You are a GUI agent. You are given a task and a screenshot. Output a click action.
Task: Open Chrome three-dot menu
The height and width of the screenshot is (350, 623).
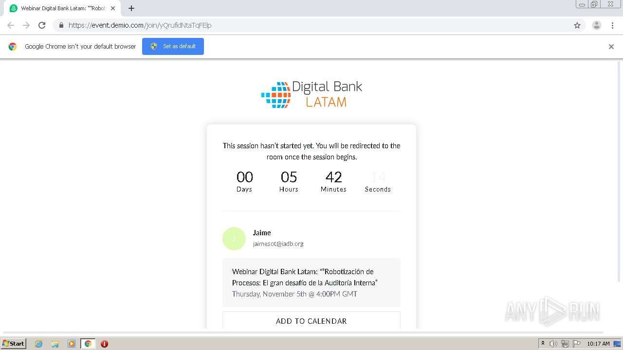coord(613,25)
